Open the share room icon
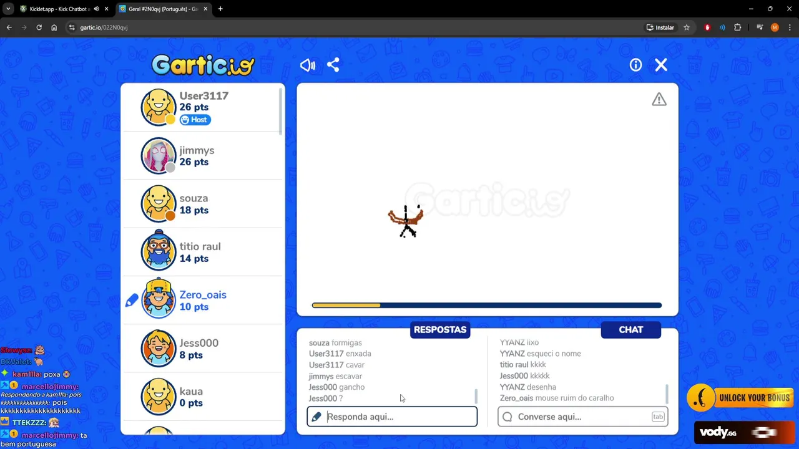Screen dimensions: 799x449 333,65
